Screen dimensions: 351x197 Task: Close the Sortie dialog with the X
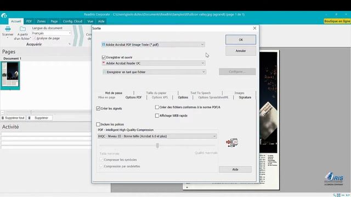point(254,28)
